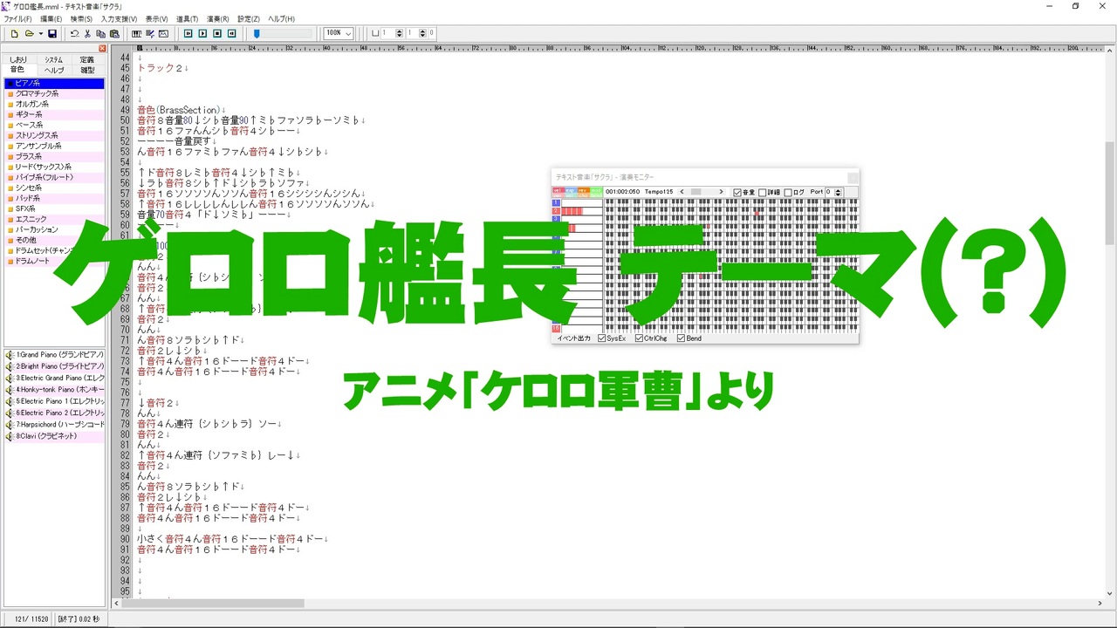Click the new file icon

point(14,33)
